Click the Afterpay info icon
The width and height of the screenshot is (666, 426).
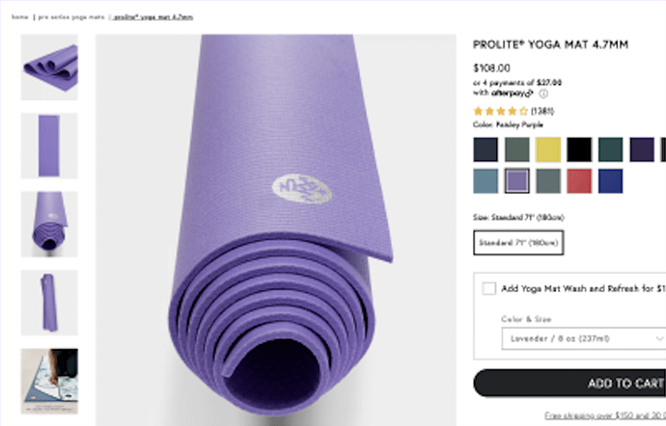[x=543, y=93]
